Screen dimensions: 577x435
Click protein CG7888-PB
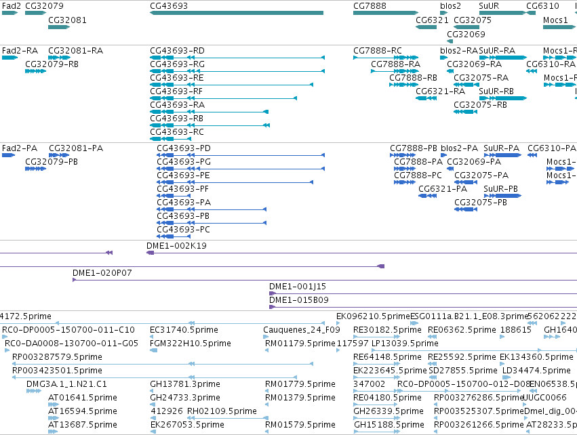(x=403, y=155)
